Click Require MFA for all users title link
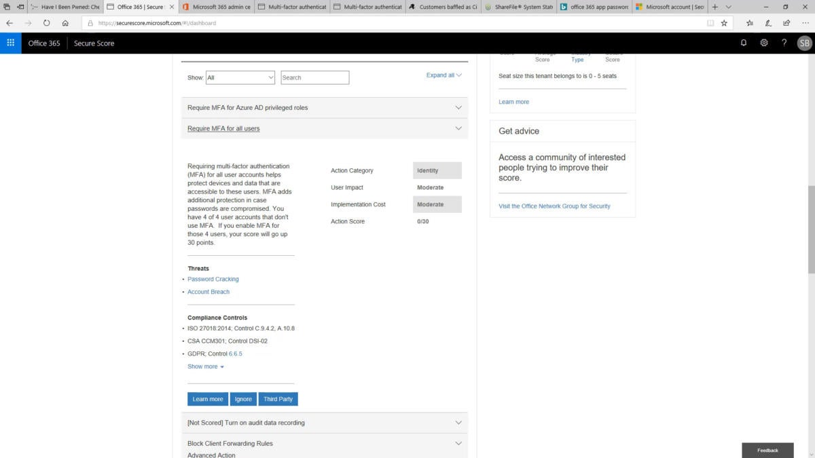The image size is (815, 458). [x=223, y=128]
